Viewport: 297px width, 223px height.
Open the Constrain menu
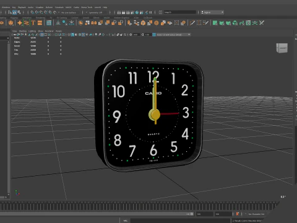(59, 7)
